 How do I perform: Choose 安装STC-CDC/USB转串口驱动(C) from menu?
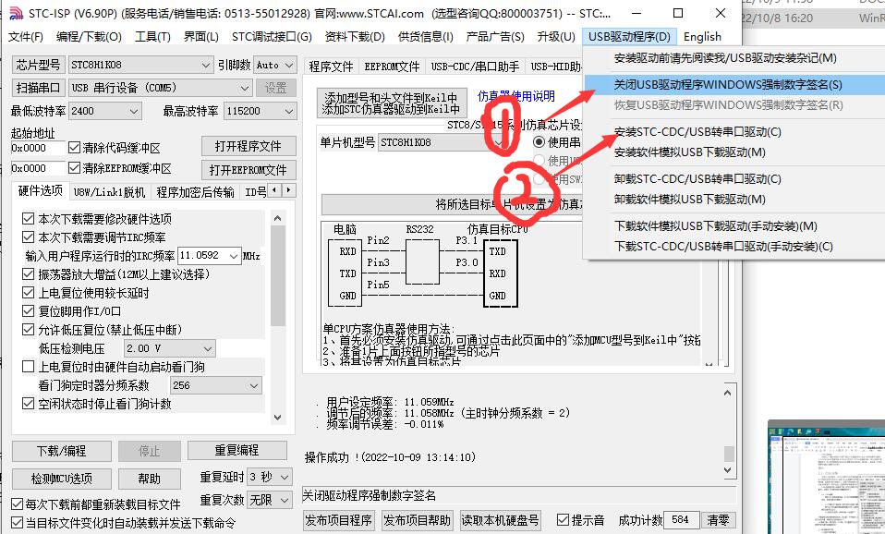click(733, 132)
